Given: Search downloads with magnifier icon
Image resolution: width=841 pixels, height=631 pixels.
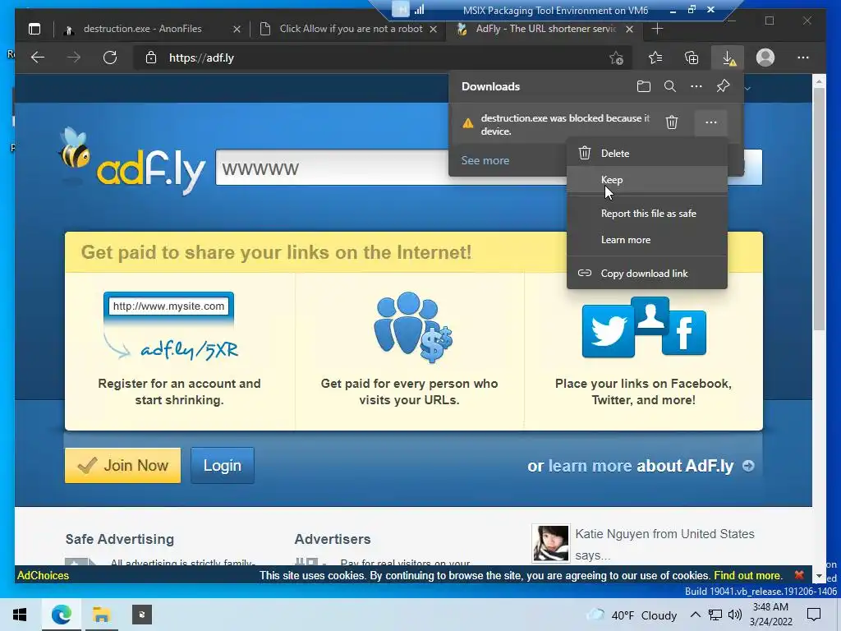Looking at the screenshot, I should pos(670,86).
